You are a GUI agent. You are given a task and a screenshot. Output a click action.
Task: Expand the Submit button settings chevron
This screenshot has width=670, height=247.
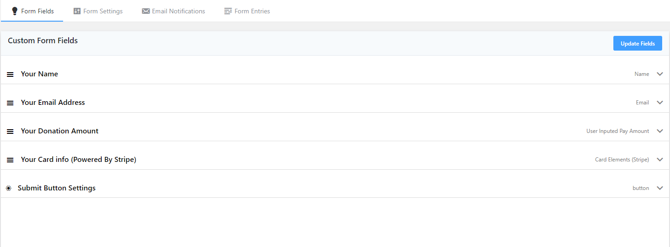click(660, 188)
